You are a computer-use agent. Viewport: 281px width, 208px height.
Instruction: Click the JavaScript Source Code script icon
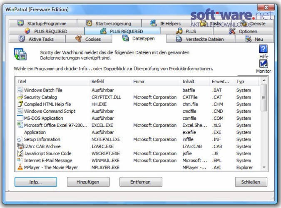[x=20, y=153]
